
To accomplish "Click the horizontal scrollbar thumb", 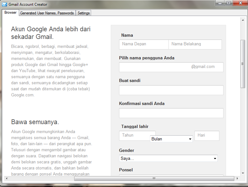I will pos(154,178).
